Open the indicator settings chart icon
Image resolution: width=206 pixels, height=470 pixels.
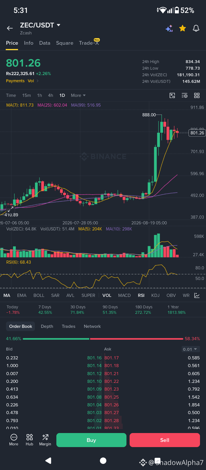(197, 295)
